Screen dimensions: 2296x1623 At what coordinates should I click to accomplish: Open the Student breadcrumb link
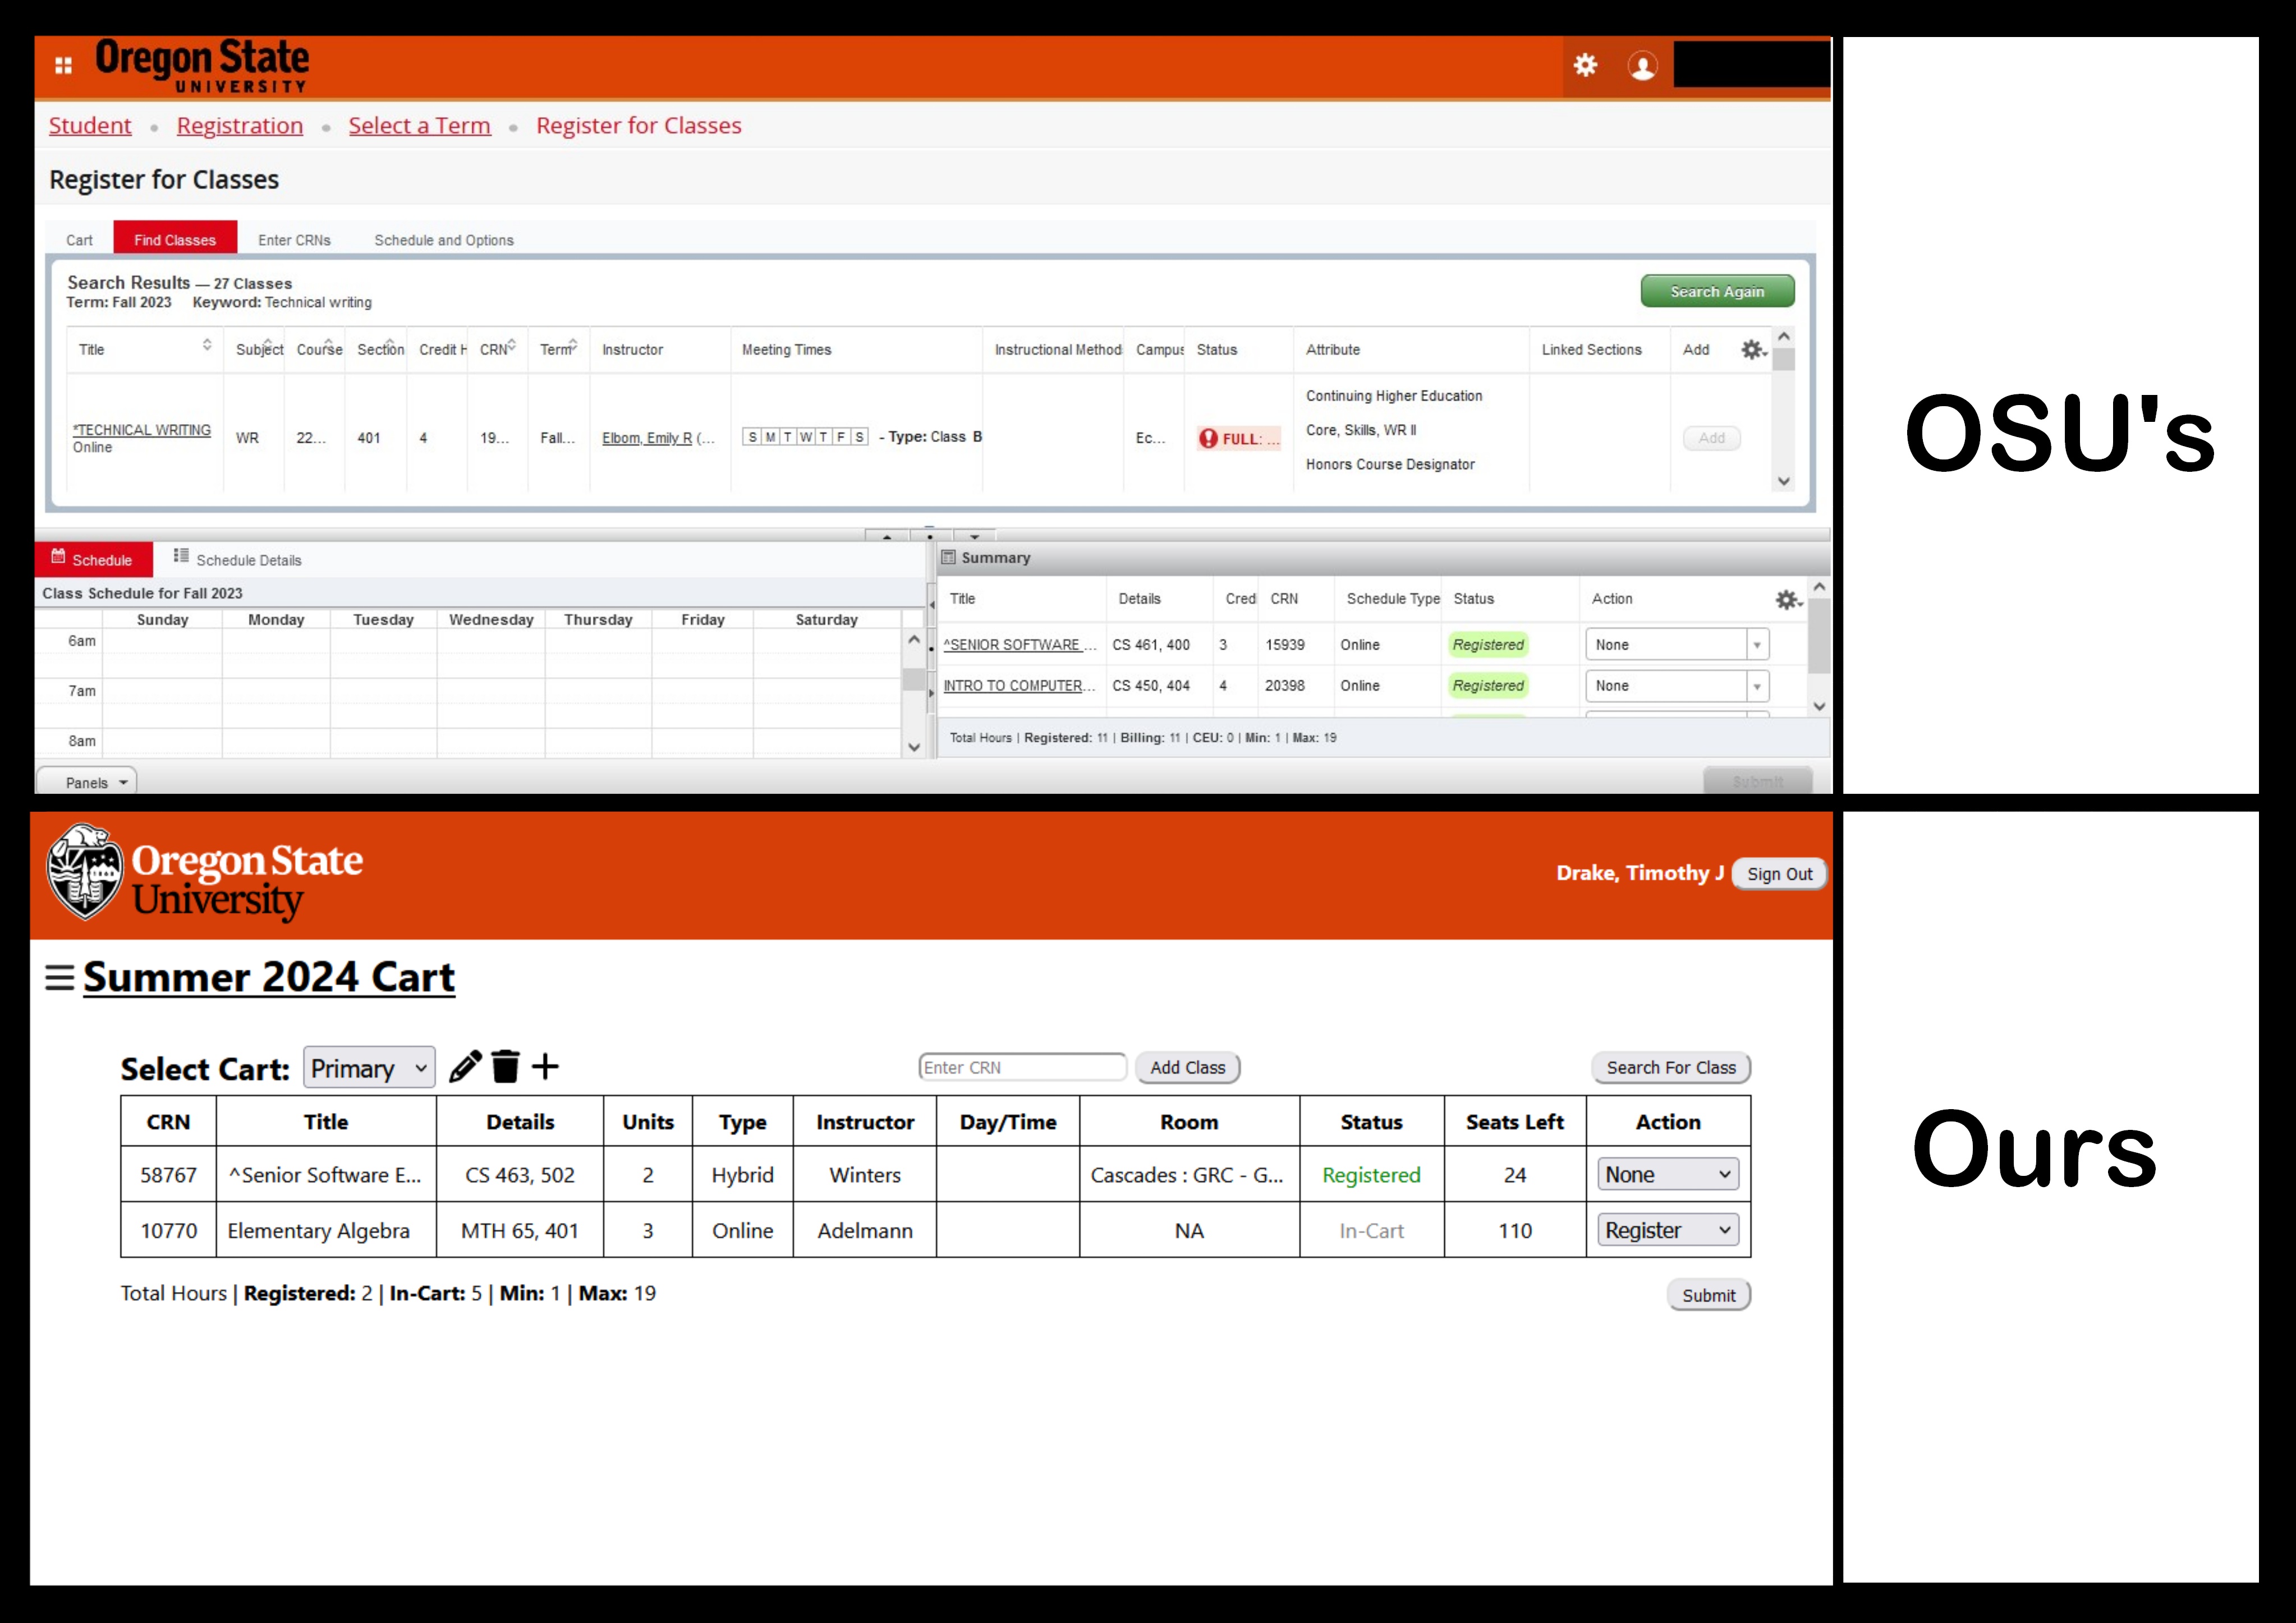pyautogui.click(x=90, y=125)
